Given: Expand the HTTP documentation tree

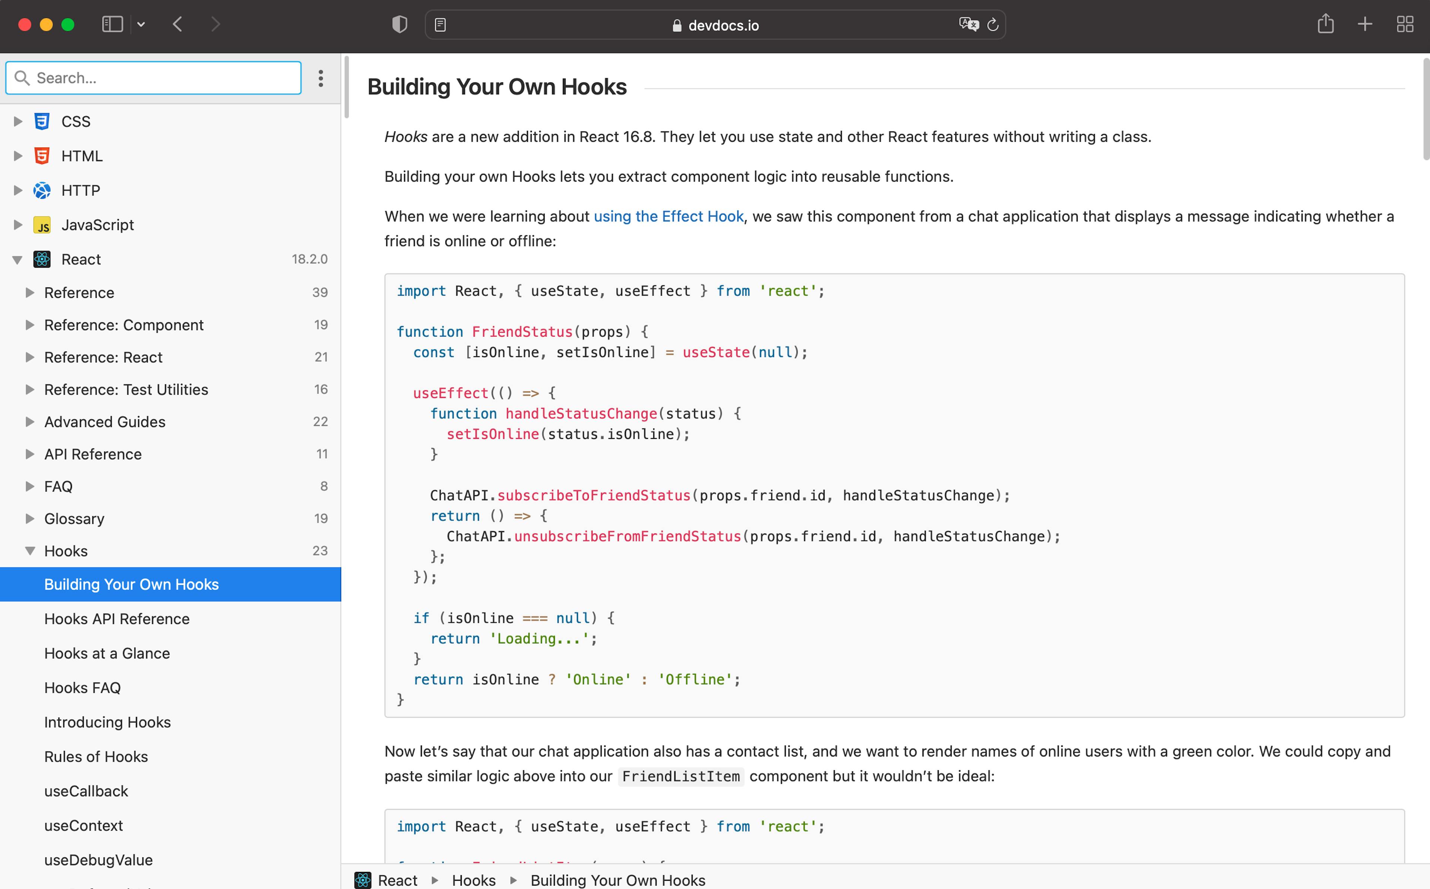Looking at the screenshot, I should [x=18, y=190].
